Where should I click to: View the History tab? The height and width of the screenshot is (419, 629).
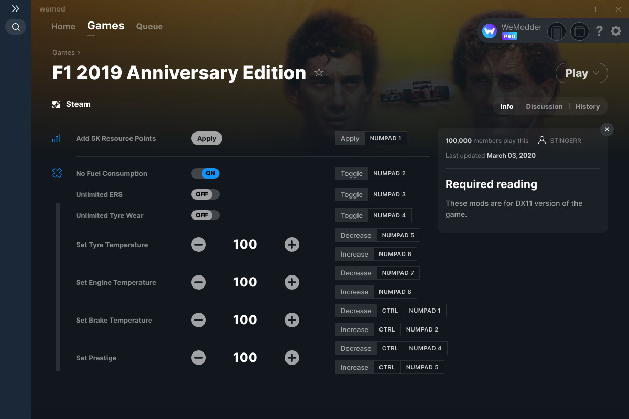point(587,106)
